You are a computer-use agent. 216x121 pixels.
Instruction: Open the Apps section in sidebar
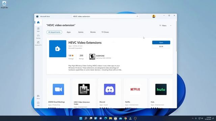38,29
